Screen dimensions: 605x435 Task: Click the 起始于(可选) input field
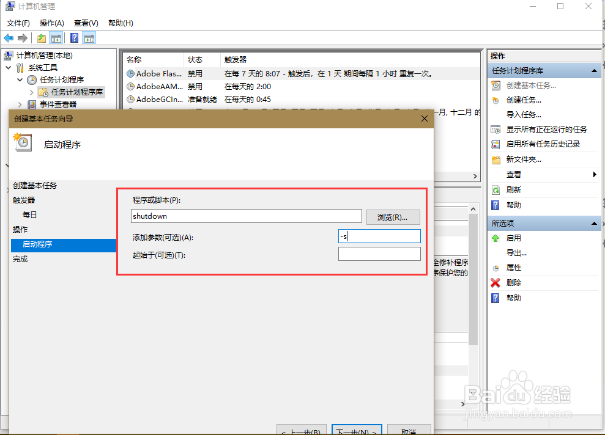(x=379, y=253)
